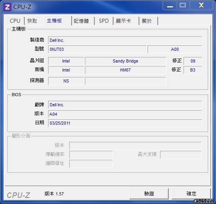Click the 最大支援 empty field
Screen dimensions: 216x204
pyautogui.click(x=181, y=155)
